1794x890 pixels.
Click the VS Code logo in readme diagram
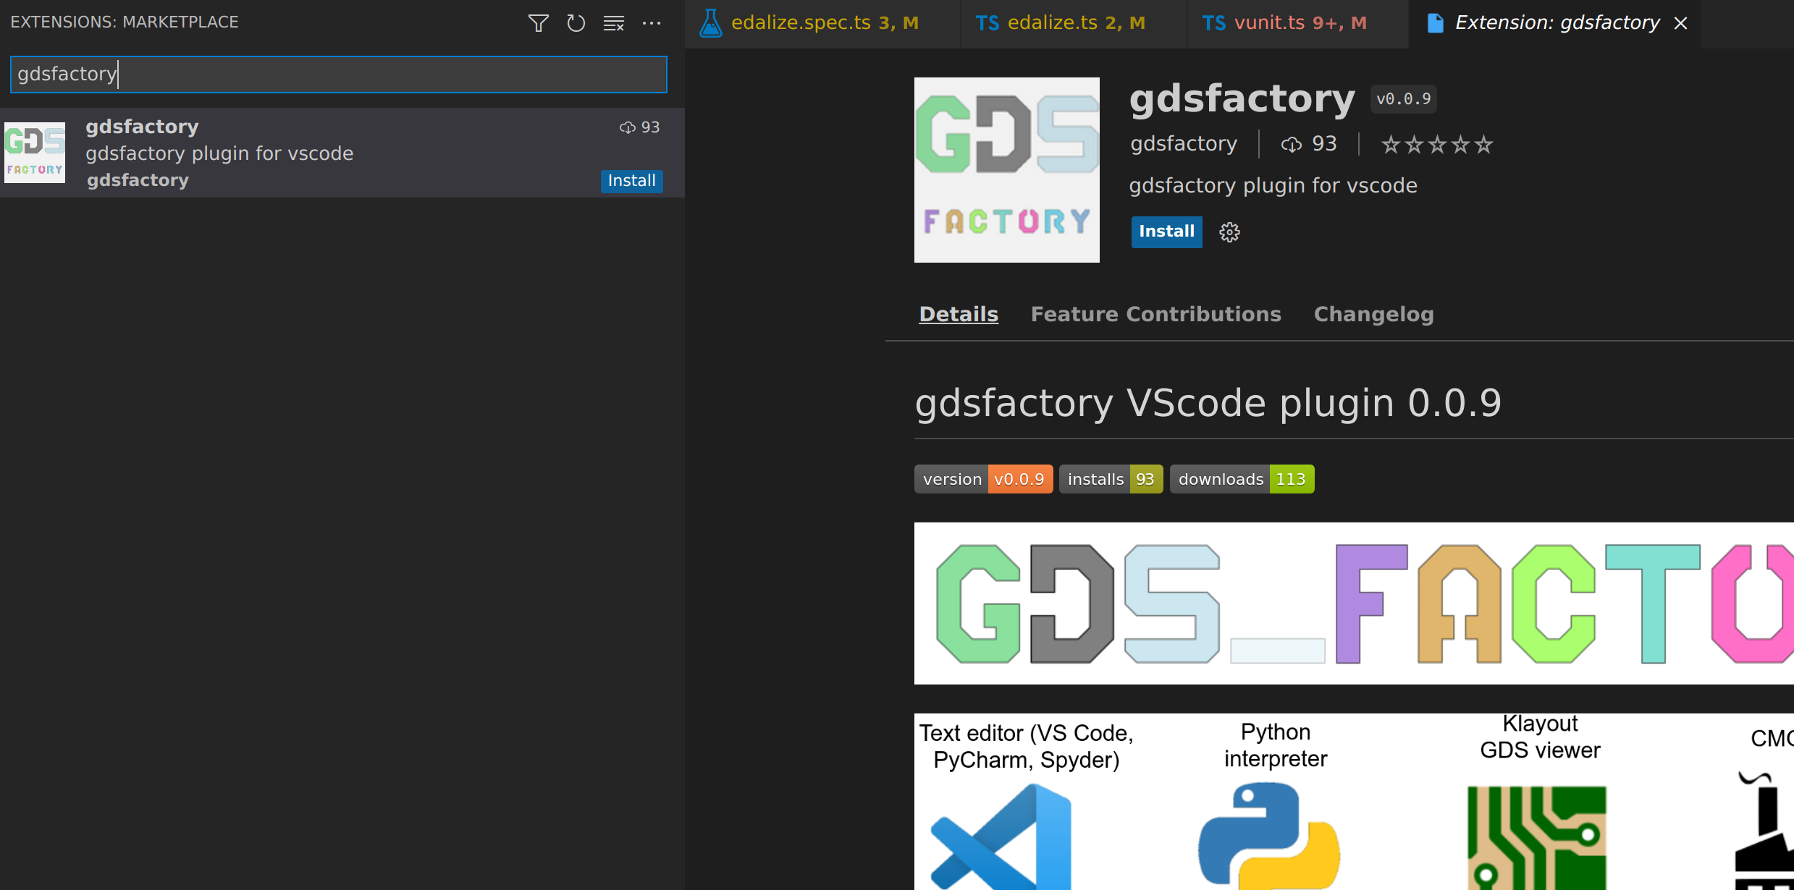tap(1001, 836)
